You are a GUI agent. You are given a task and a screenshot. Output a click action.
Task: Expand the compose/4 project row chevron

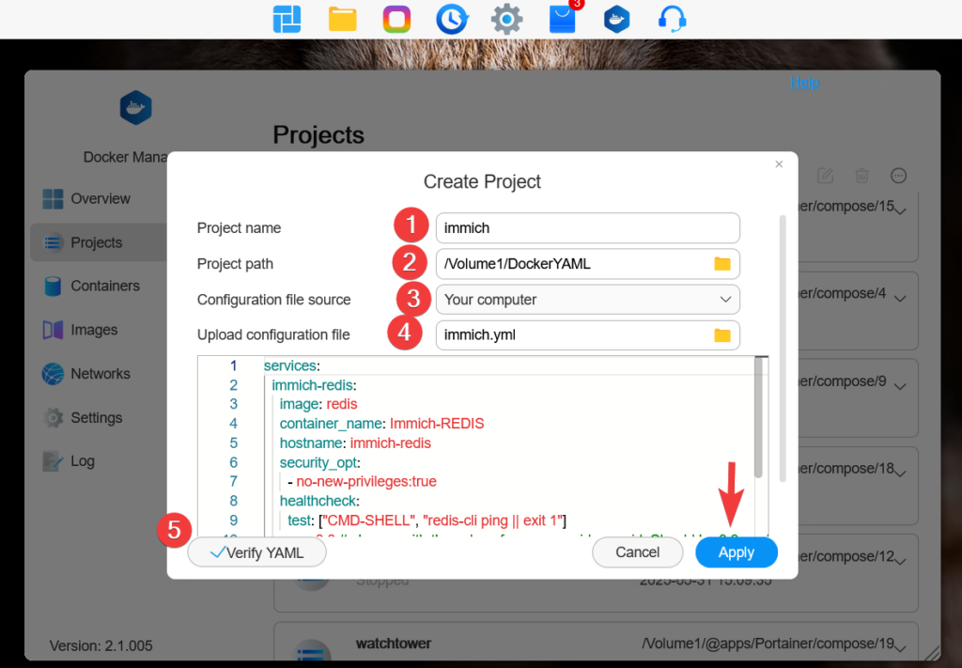pos(900,298)
